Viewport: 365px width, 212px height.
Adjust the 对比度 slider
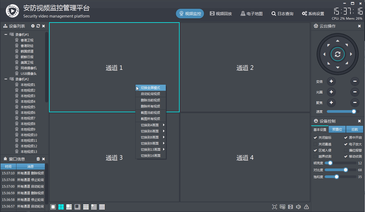[x=345, y=170]
